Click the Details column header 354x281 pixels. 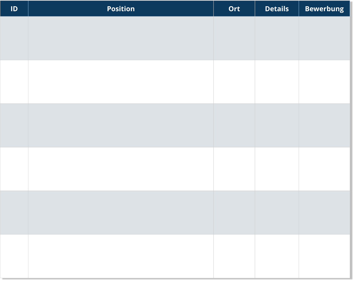277,9
